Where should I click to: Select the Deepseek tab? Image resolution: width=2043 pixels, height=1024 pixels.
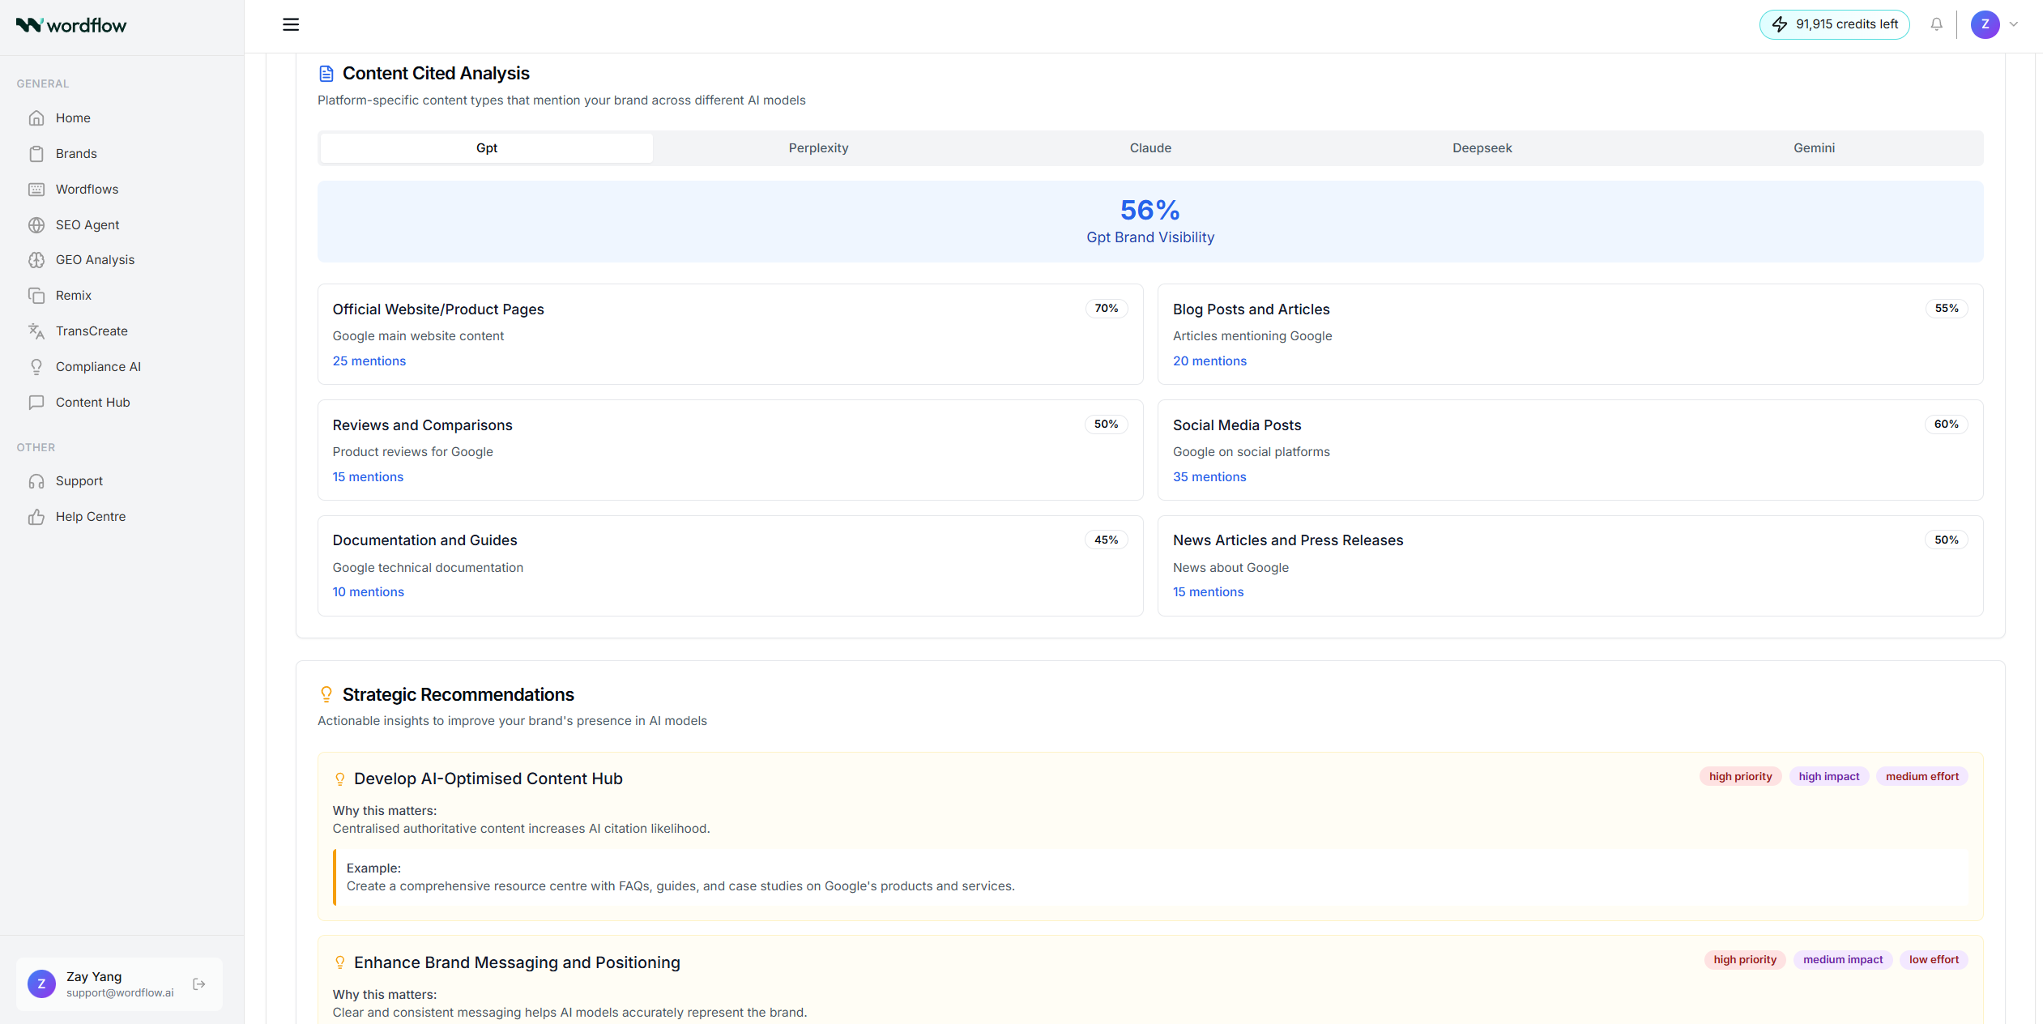coord(1482,148)
